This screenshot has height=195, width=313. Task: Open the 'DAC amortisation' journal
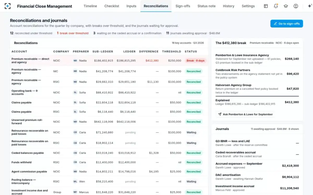pyautogui.click(x=257, y=177)
